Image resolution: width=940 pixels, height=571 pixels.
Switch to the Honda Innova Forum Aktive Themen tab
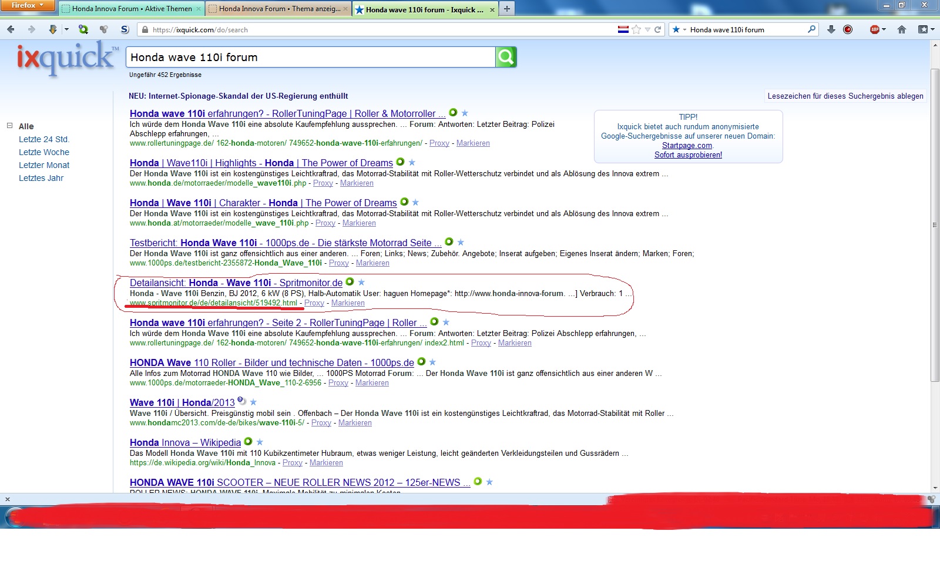click(x=132, y=9)
